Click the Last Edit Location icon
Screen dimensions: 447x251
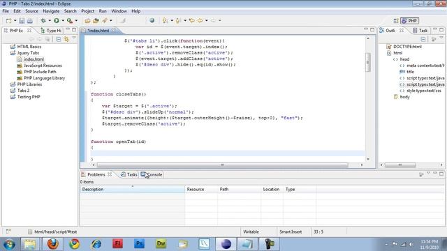pyautogui.click(x=192, y=20)
